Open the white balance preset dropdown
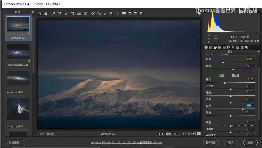Image resolution: width=262 pixels, height=148 pixels. (x=236, y=54)
